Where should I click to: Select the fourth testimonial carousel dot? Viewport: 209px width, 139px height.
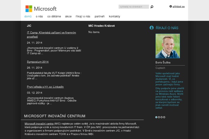[164, 117]
